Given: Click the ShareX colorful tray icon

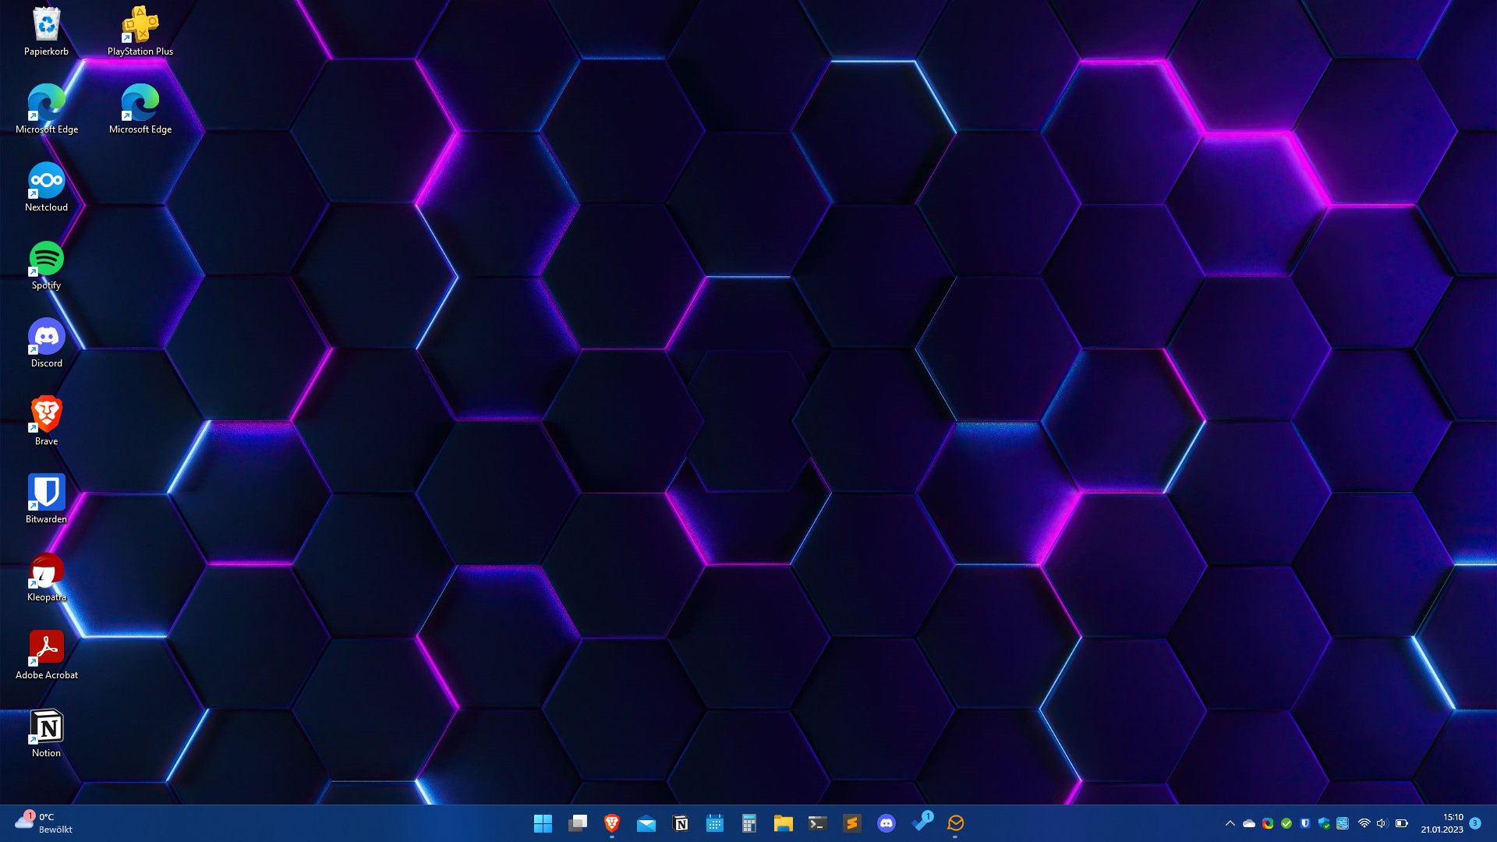Looking at the screenshot, I should (x=1268, y=823).
